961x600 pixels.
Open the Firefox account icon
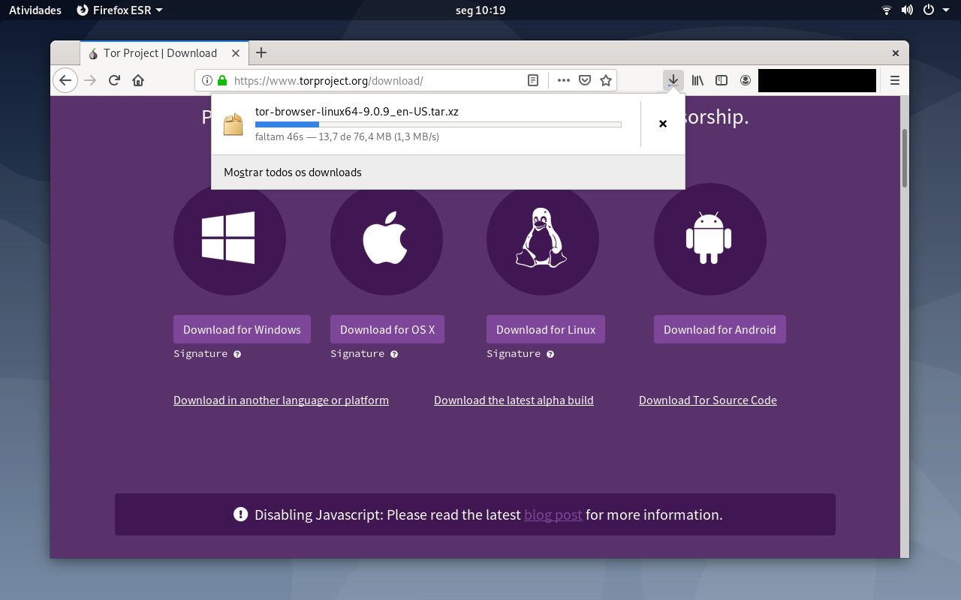(x=746, y=80)
